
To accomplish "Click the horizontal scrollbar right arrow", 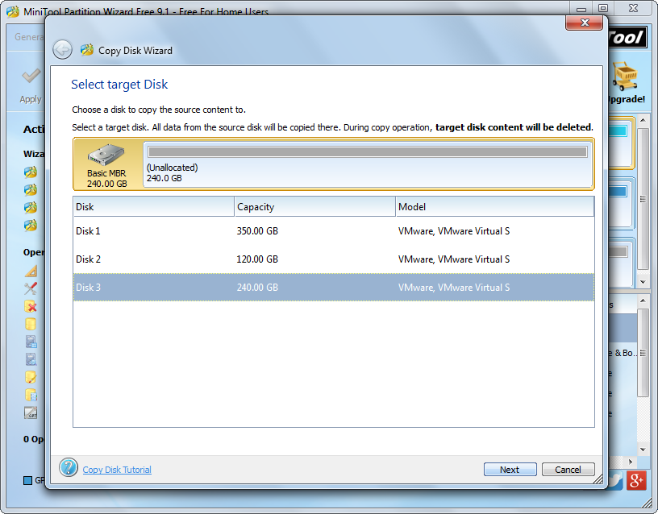I will click(631, 462).
